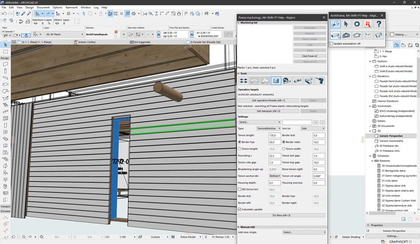Click the opposing arrows tool in Frame machinings

click(244, 81)
